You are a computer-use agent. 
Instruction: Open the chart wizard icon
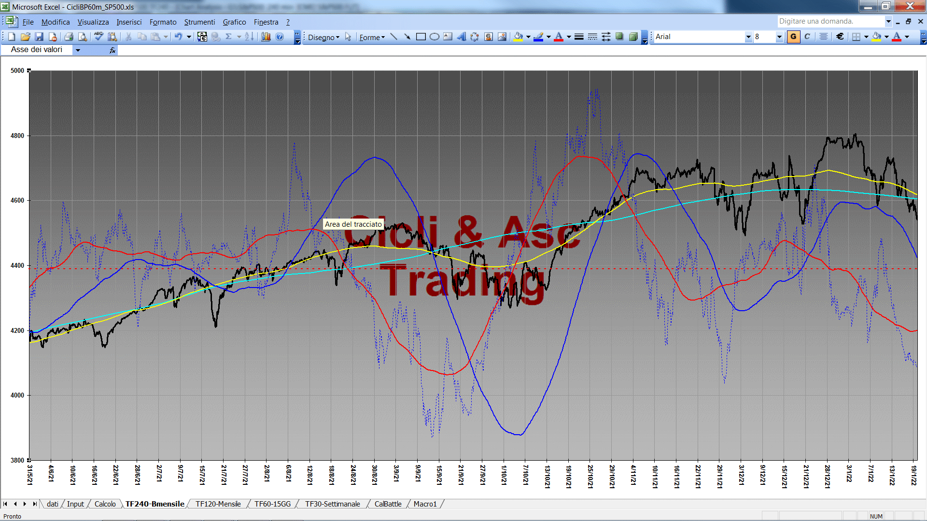266,37
